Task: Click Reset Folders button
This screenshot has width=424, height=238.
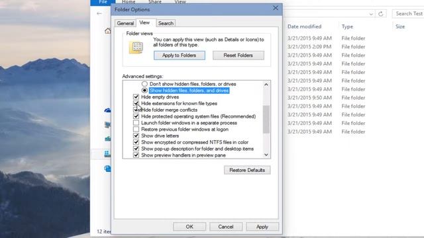Action: [x=238, y=56]
